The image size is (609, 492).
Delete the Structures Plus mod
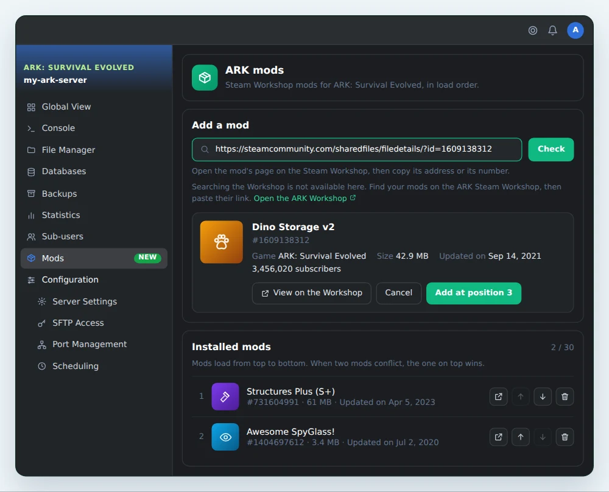(565, 396)
